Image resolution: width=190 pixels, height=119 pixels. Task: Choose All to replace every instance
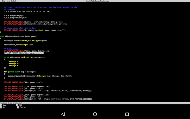(x=19, y=105)
